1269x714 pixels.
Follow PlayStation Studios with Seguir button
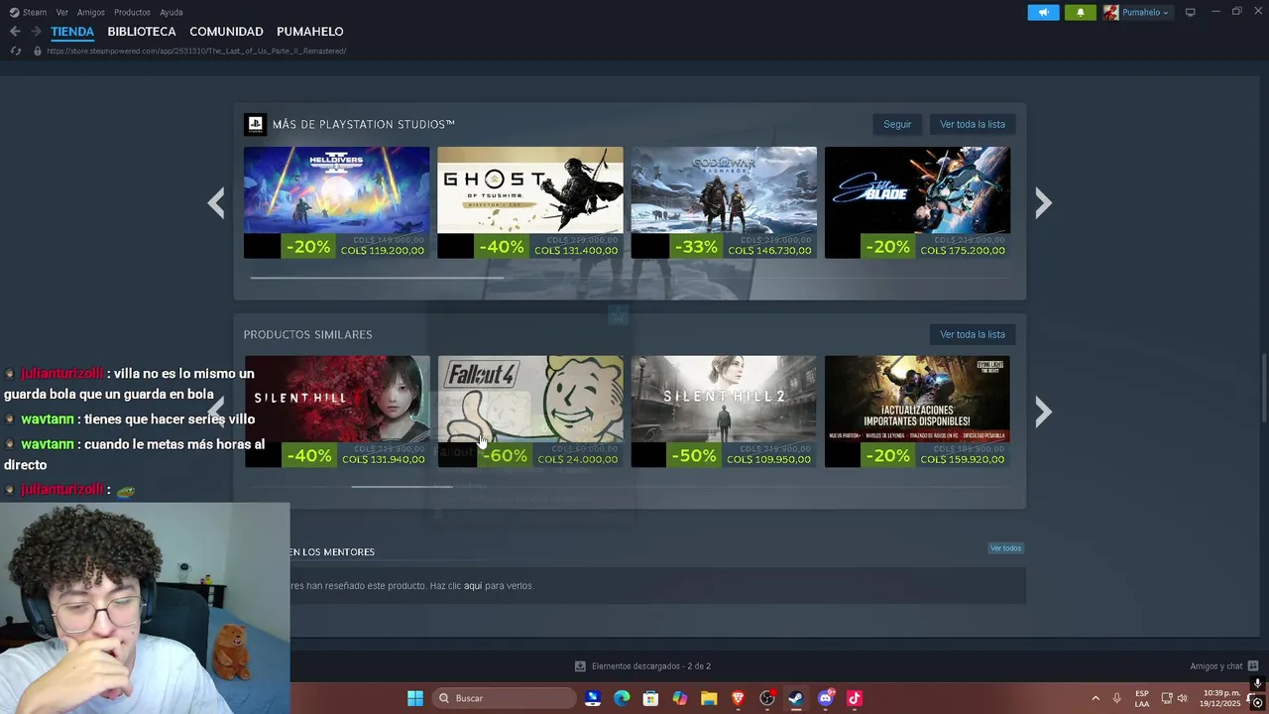(x=897, y=124)
